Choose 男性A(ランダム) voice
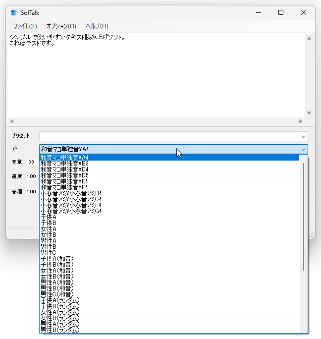Viewport: 321px width, 339px height. pos(169,324)
